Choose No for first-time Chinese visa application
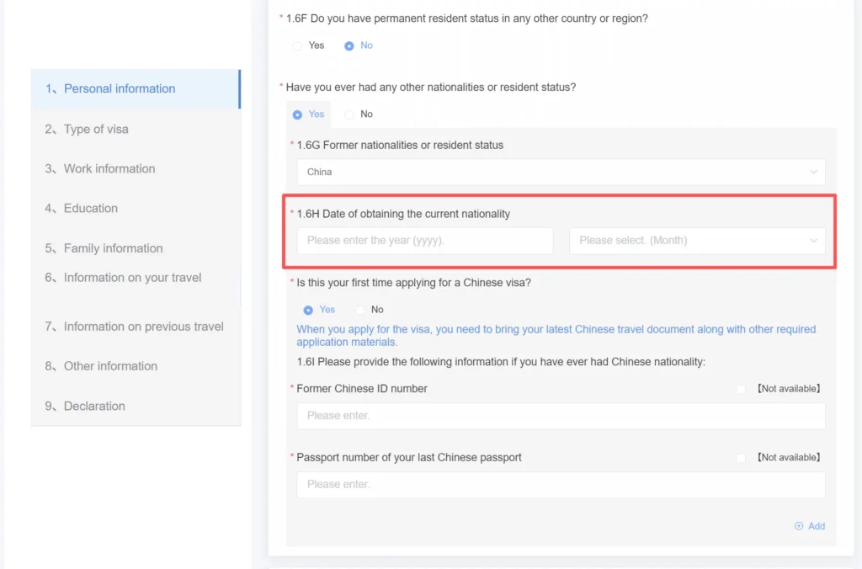Image resolution: width=862 pixels, height=569 pixels. click(361, 310)
